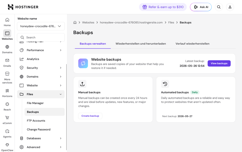Click the Databases cylinder icon

tap(21, 138)
